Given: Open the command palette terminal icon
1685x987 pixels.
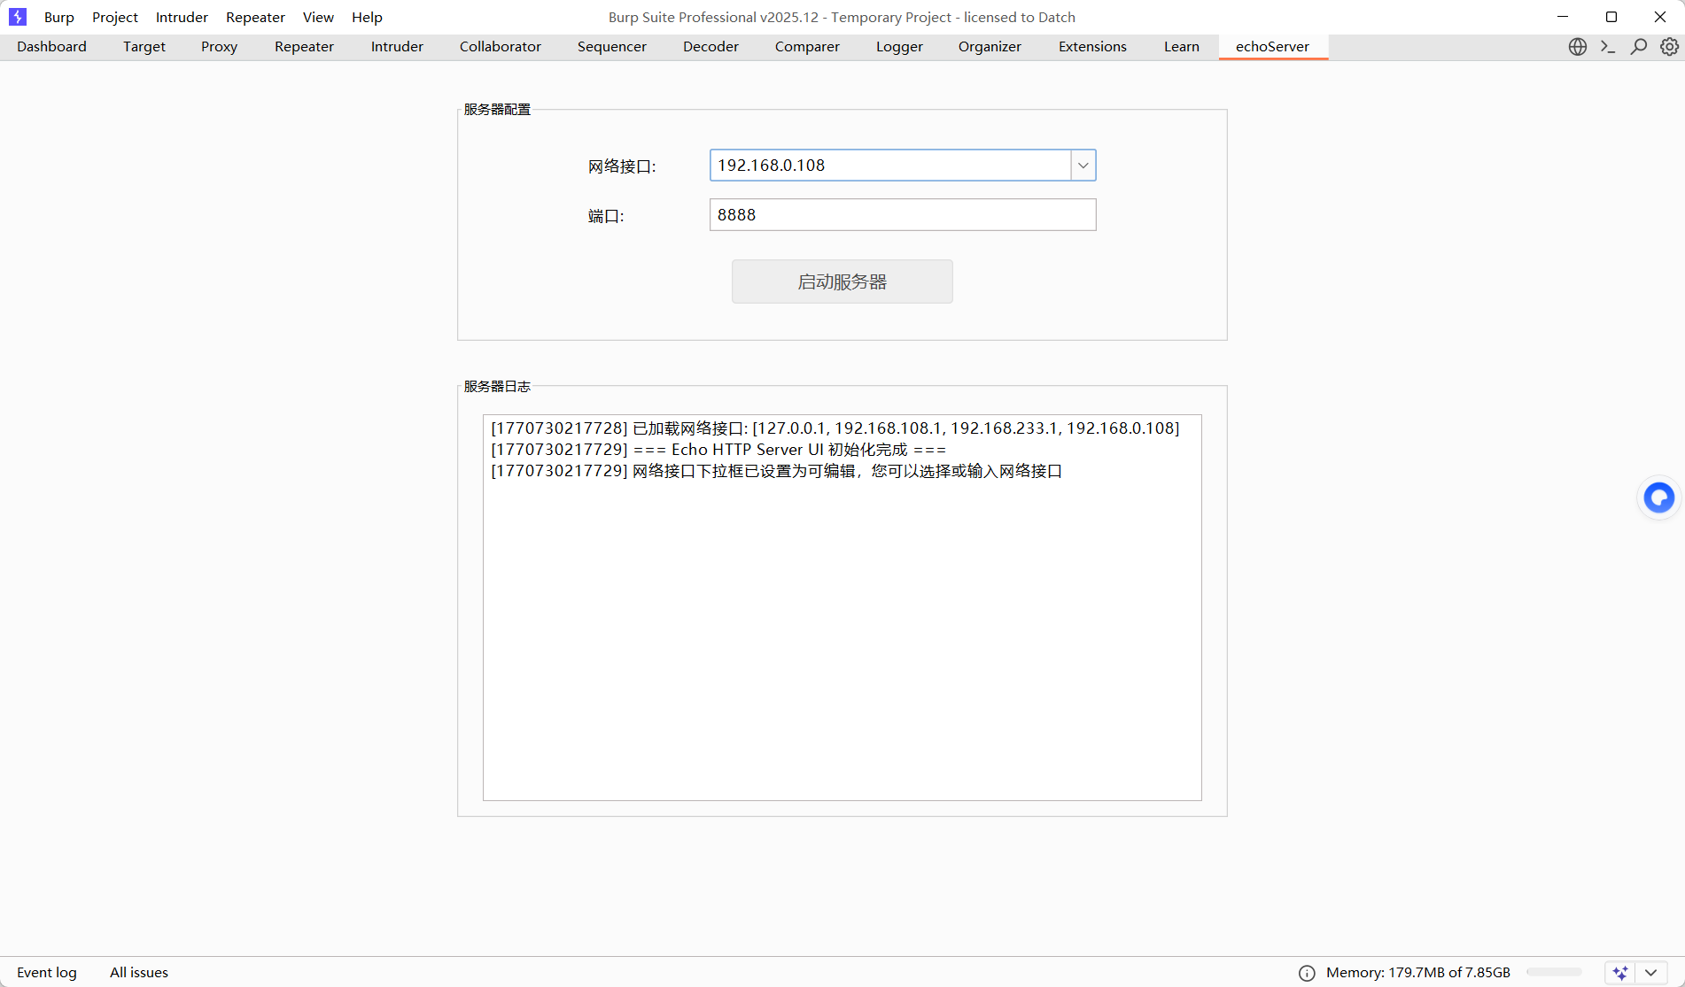Looking at the screenshot, I should click(x=1608, y=47).
